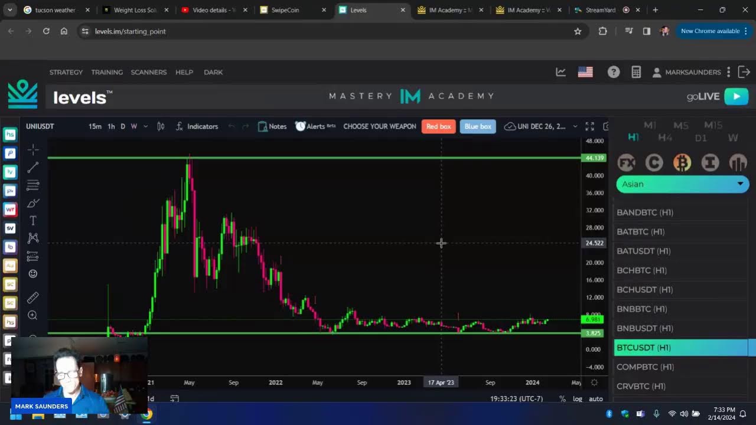Viewport: 756px width, 425px height.
Task: Open the Indicators dialog
Action: [197, 126]
